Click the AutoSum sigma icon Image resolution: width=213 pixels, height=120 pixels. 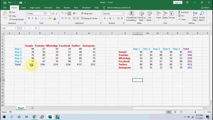[179, 12]
